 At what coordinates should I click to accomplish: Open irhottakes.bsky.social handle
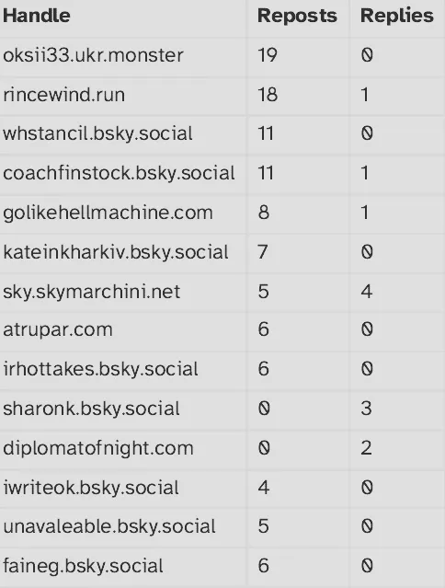coord(100,369)
